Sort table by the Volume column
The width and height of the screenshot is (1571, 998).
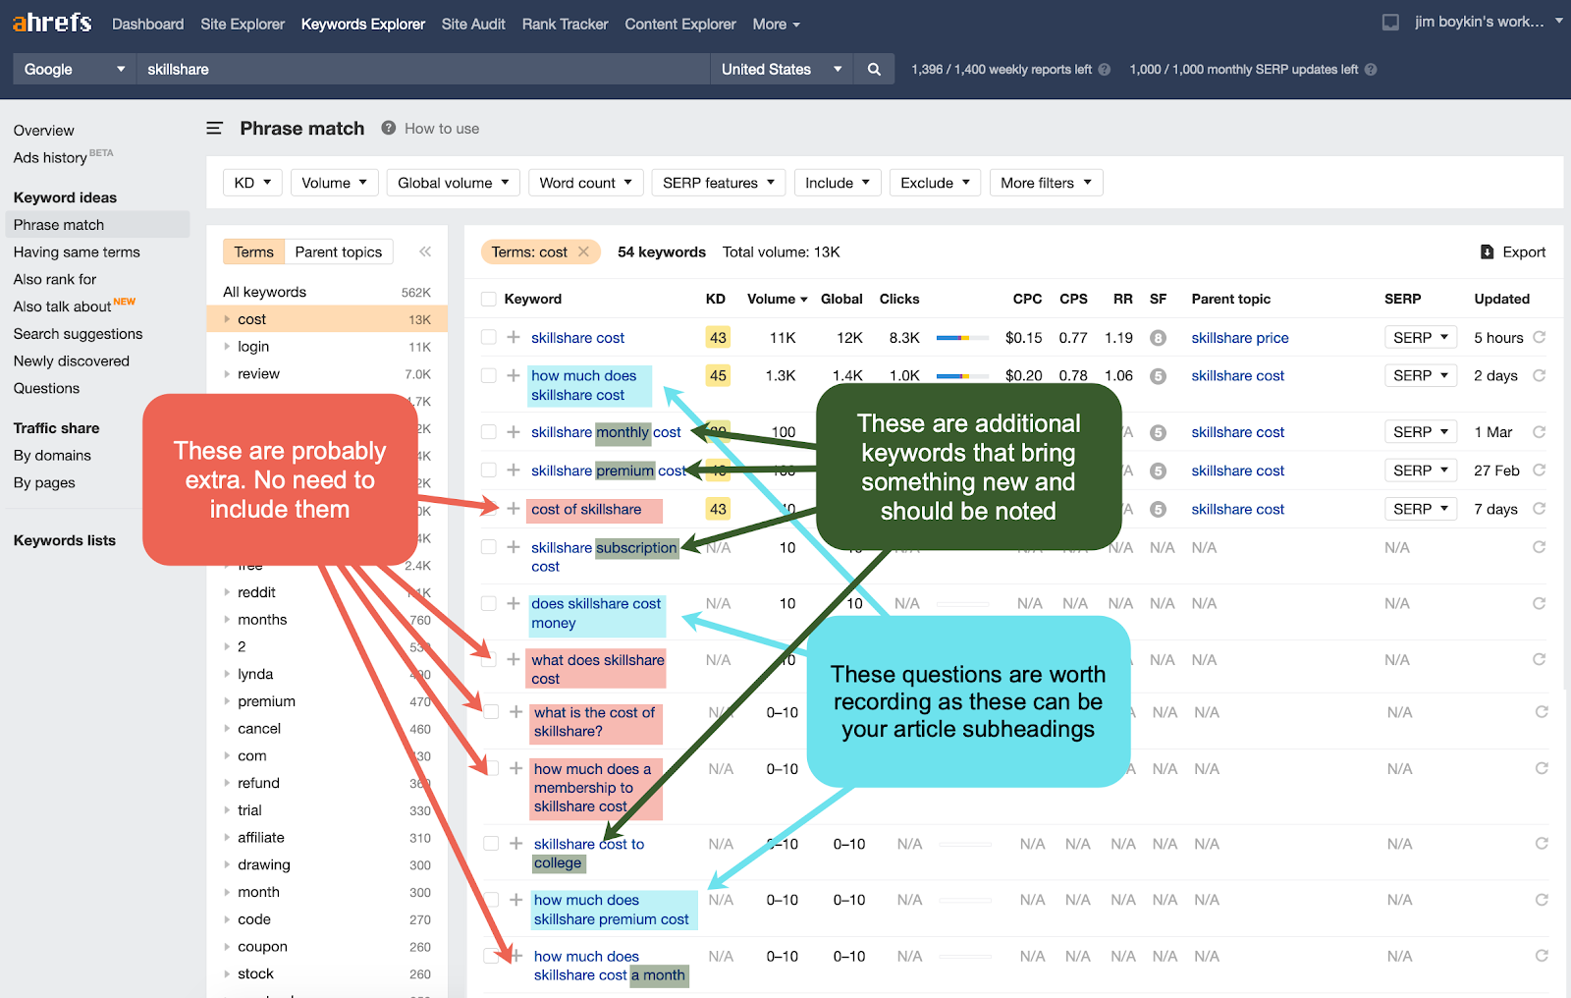(x=777, y=299)
